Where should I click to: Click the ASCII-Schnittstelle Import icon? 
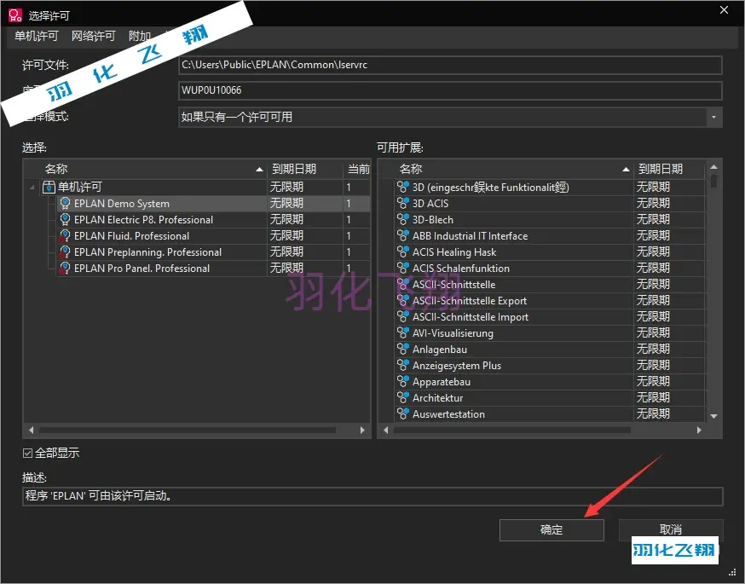pyautogui.click(x=403, y=316)
